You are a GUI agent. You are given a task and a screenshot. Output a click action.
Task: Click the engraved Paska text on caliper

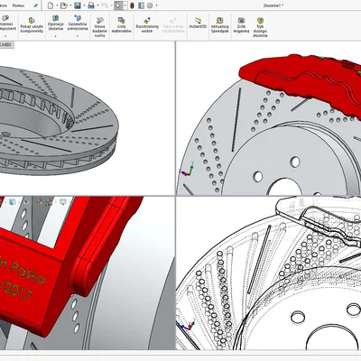pos(28,272)
